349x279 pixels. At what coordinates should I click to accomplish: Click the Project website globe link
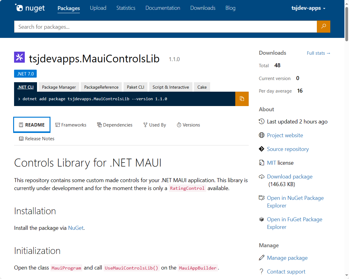point(285,135)
